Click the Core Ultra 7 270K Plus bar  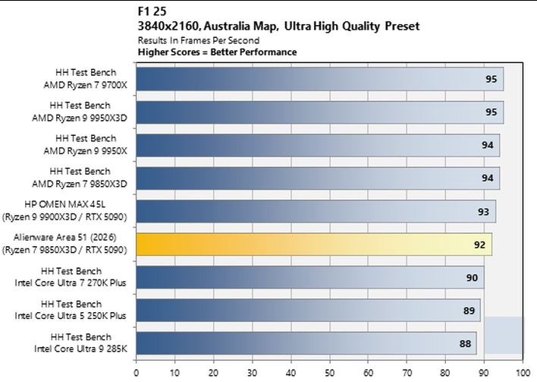coord(310,277)
